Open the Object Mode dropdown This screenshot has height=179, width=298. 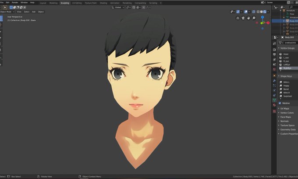coord(7,12)
